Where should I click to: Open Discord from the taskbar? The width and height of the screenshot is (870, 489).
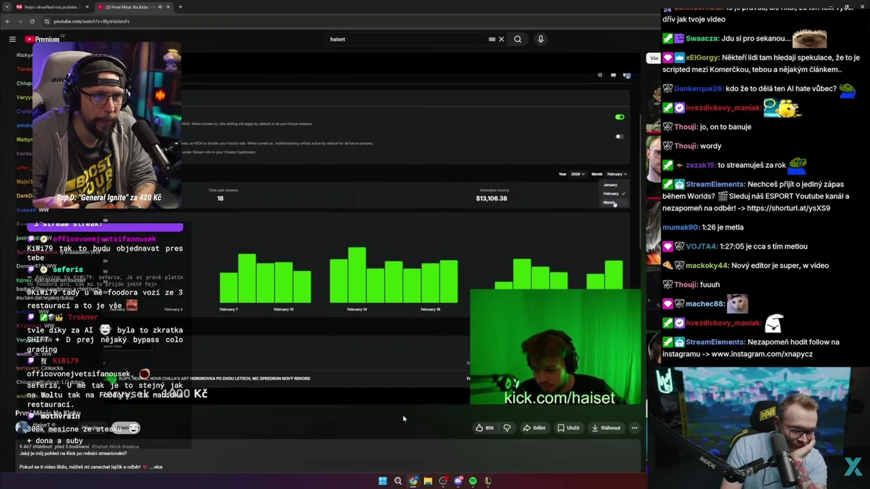pos(458,481)
